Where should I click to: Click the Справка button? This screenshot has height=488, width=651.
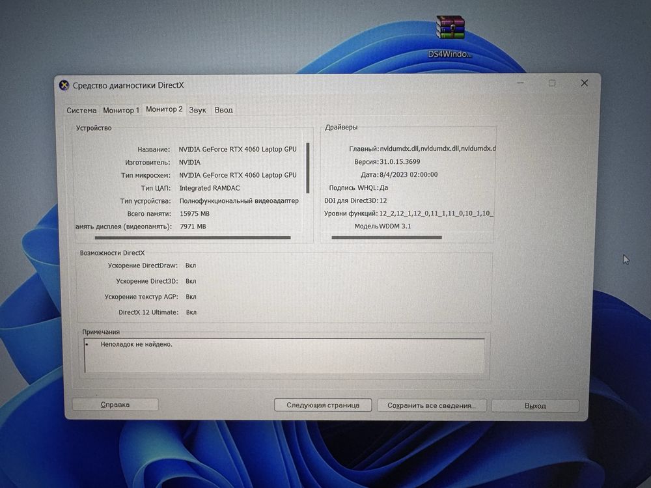click(x=115, y=405)
